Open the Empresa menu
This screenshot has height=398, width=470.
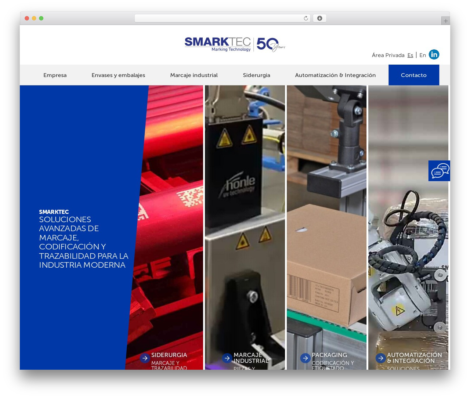click(55, 75)
